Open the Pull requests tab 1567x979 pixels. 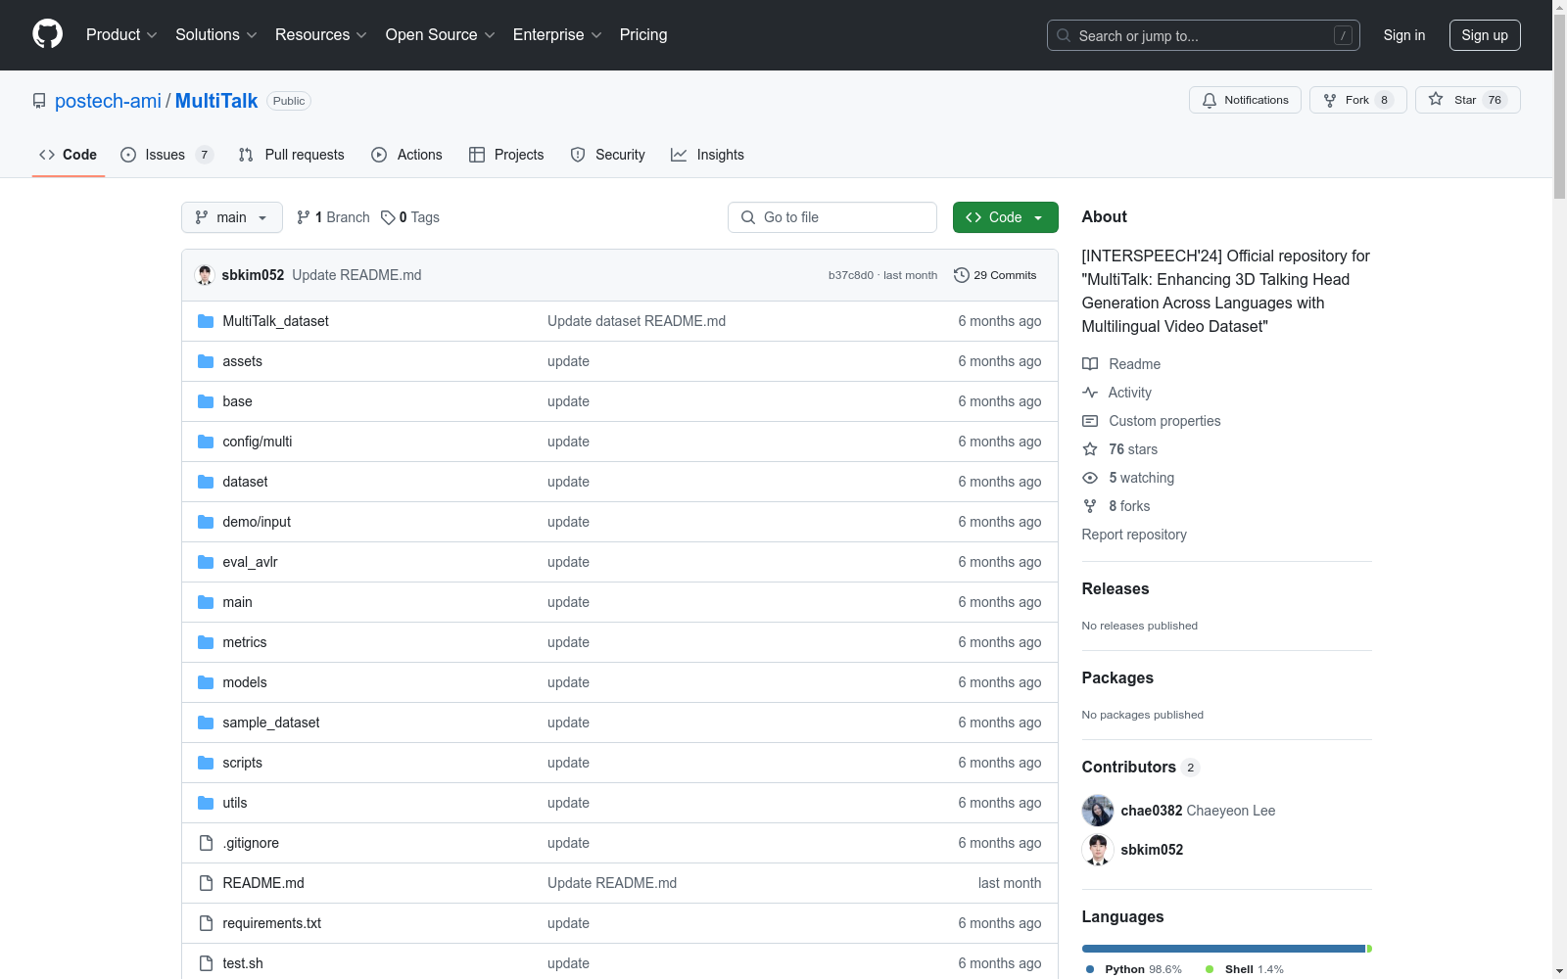292,155
